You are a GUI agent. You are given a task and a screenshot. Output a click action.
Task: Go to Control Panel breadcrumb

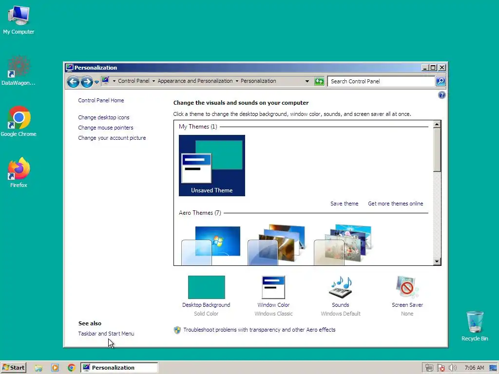click(x=134, y=81)
